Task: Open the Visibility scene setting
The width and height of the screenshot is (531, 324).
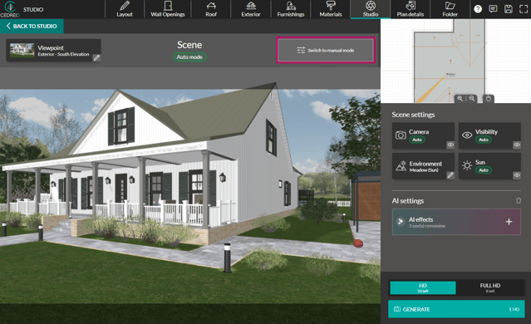Action: (489, 135)
